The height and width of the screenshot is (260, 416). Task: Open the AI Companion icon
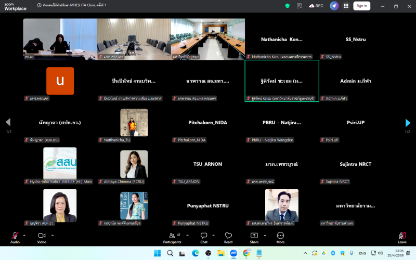click(334, 6)
